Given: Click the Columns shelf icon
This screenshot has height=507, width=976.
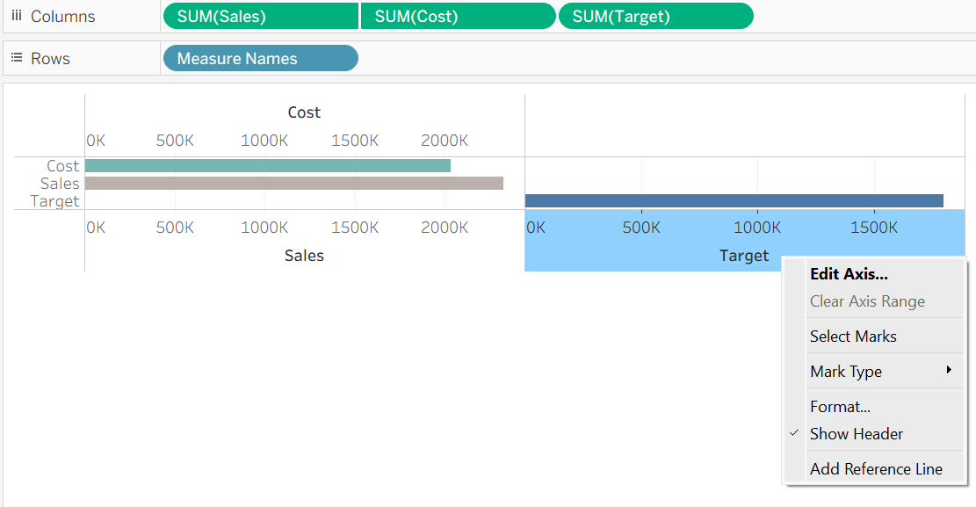Looking at the screenshot, I should pyautogui.click(x=16, y=17).
